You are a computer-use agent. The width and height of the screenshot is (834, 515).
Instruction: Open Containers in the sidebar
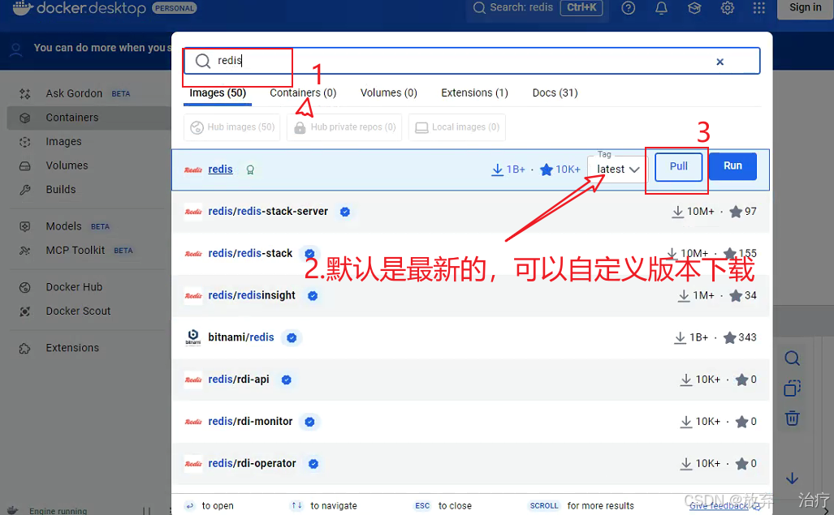[x=89, y=118]
